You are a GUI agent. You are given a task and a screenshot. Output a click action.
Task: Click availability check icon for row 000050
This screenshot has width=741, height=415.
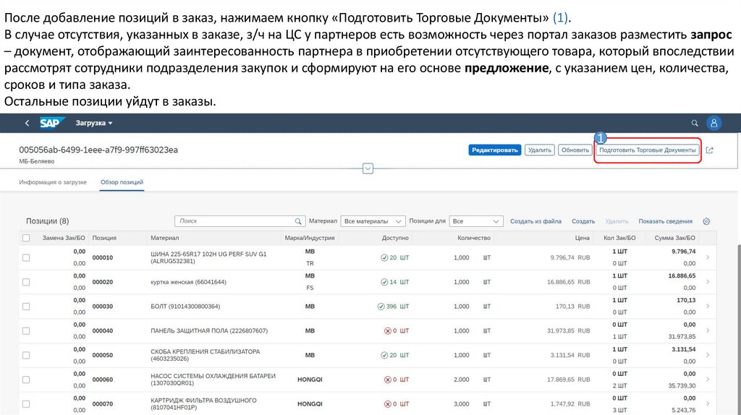[x=384, y=355]
